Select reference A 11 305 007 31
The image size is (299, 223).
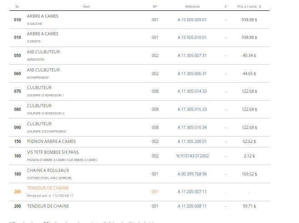pyautogui.click(x=192, y=56)
